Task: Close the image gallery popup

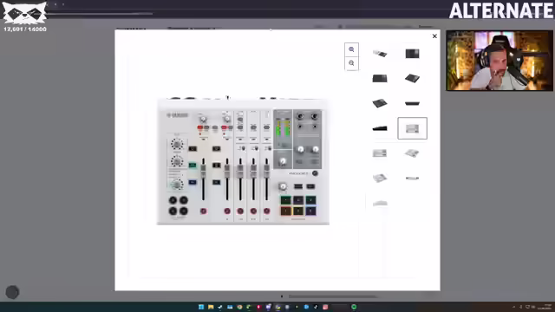Action: (434, 36)
